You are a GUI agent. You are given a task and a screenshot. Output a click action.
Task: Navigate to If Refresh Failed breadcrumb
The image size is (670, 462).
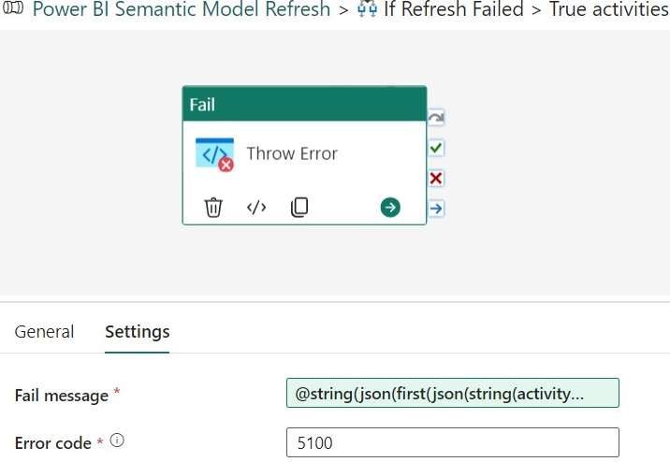(453, 9)
